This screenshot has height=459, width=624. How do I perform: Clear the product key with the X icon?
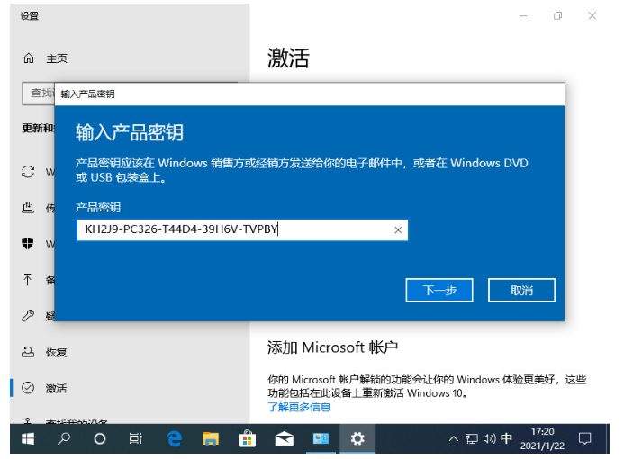[x=398, y=230]
